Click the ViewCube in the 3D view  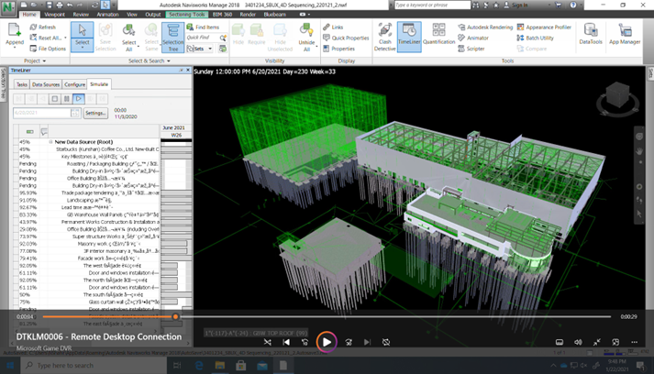tap(617, 97)
